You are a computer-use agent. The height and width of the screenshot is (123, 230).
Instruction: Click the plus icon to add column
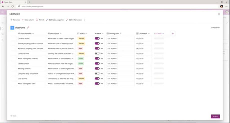pos(172,33)
